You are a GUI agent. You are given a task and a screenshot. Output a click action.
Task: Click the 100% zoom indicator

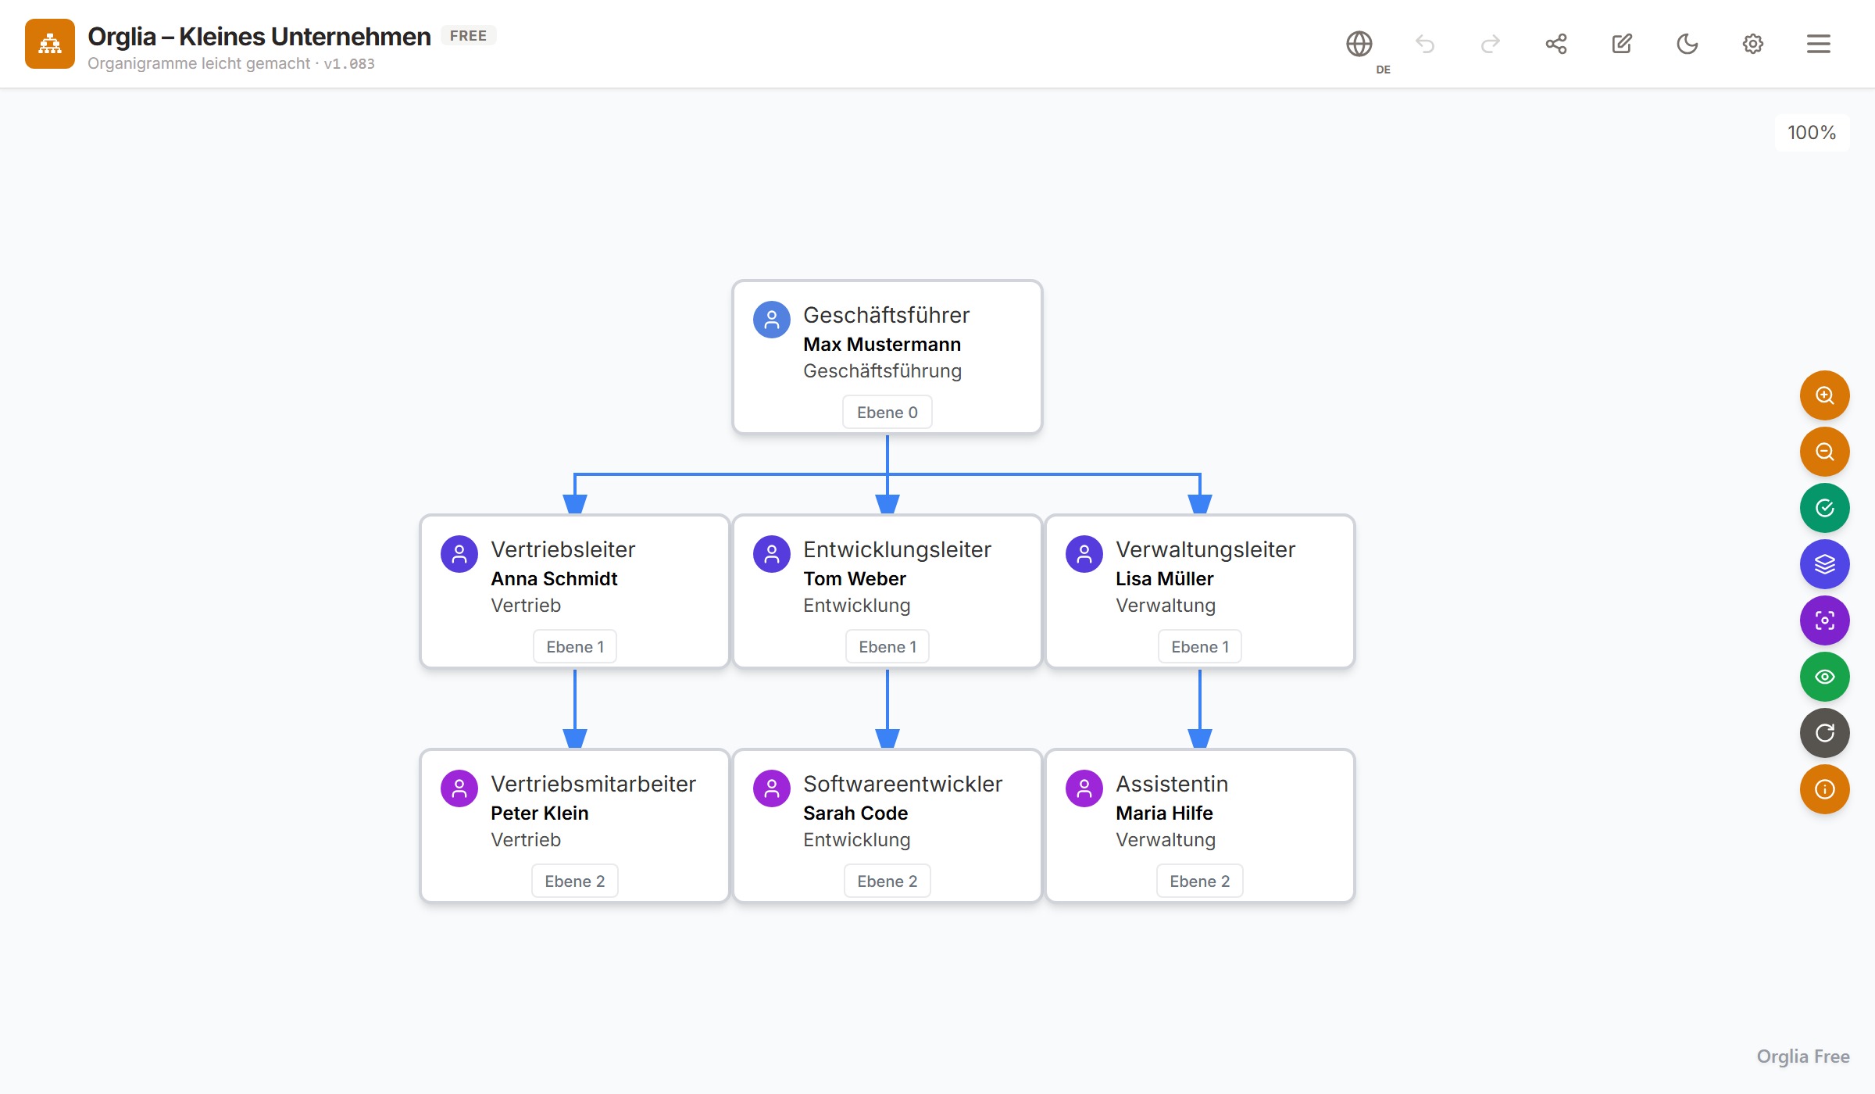[x=1812, y=133]
